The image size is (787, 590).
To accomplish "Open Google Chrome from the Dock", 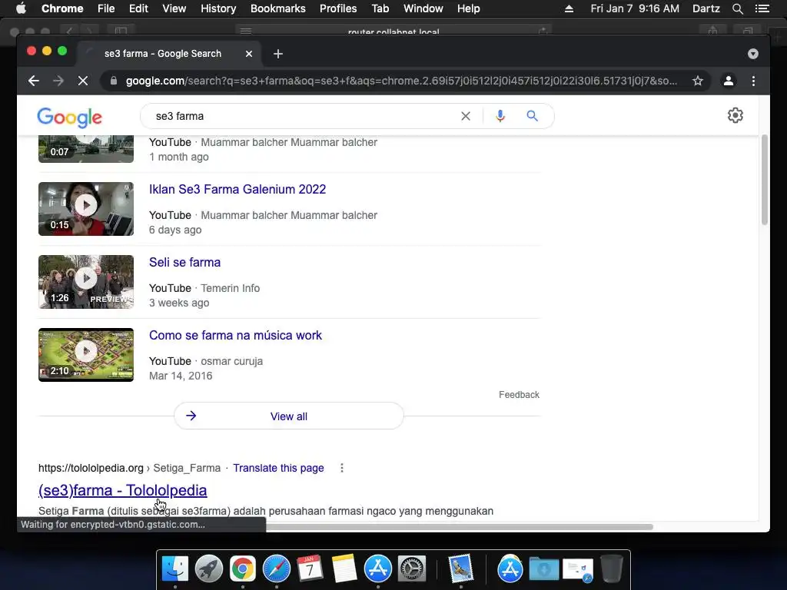I will pos(243,569).
